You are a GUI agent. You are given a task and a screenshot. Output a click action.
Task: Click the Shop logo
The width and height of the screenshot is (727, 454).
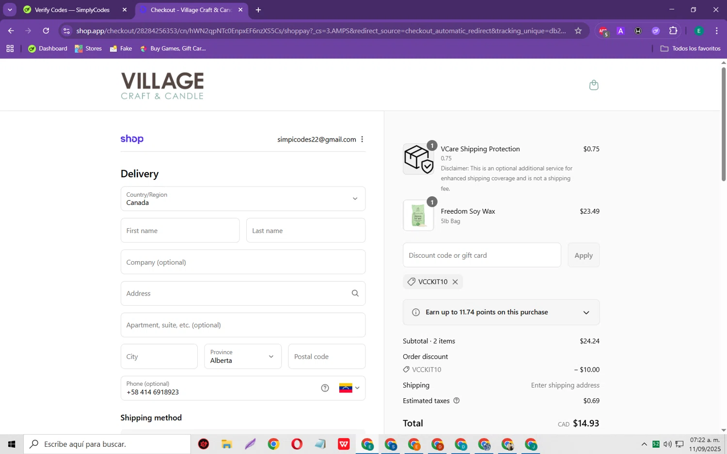132,139
